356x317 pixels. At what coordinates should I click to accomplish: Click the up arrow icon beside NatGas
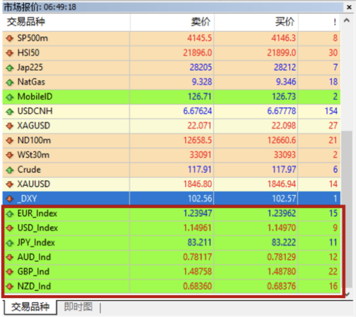click(x=10, y=82)
